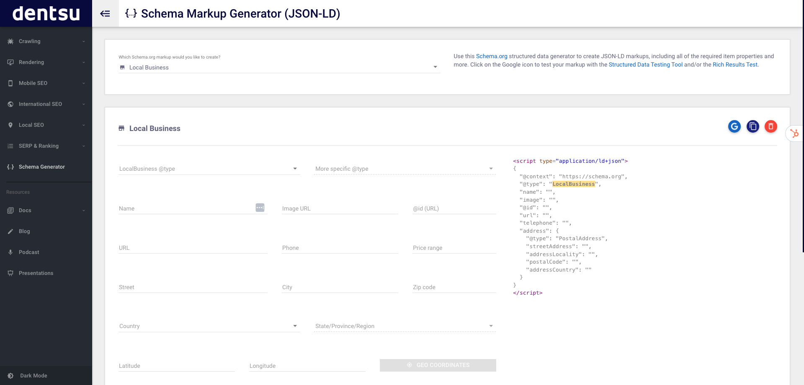Delete the markup with the red trash icon
The height and width of the screenshot is (385, 804).
771,126
